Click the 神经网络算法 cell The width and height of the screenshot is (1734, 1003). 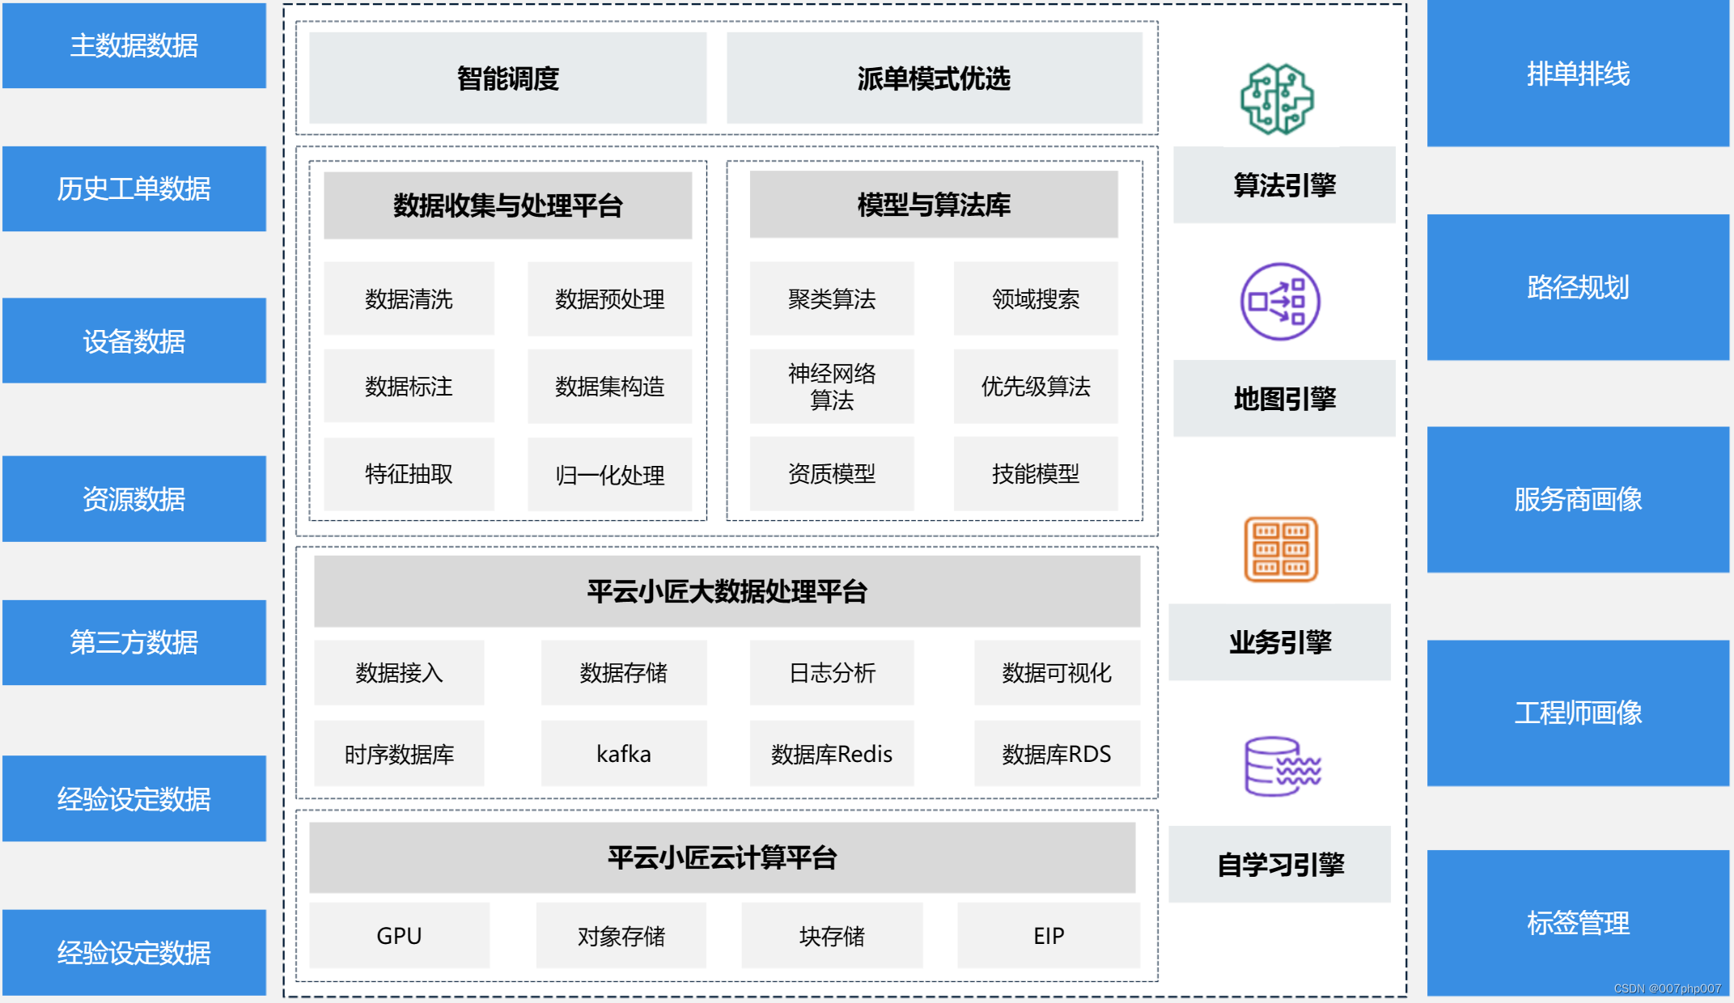(x=832, y=387)
